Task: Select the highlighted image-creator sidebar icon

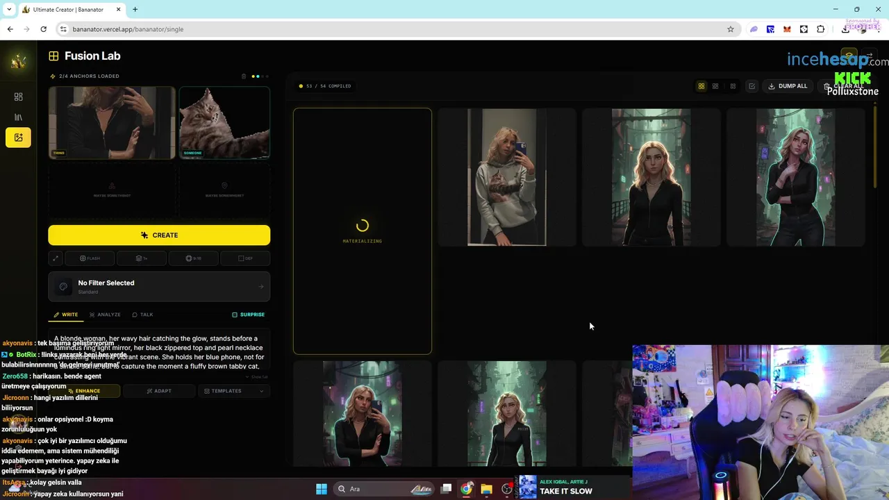Action: click(x=18, y=137)
